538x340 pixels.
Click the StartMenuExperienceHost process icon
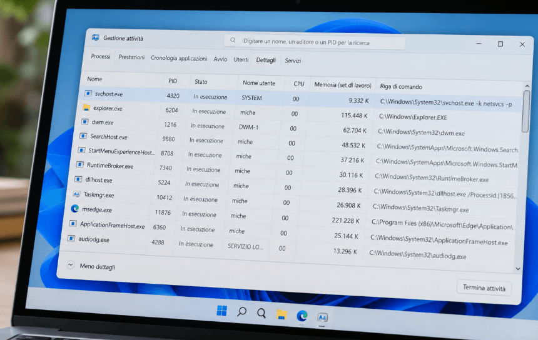pyautogui.click(x=81, y=150)
